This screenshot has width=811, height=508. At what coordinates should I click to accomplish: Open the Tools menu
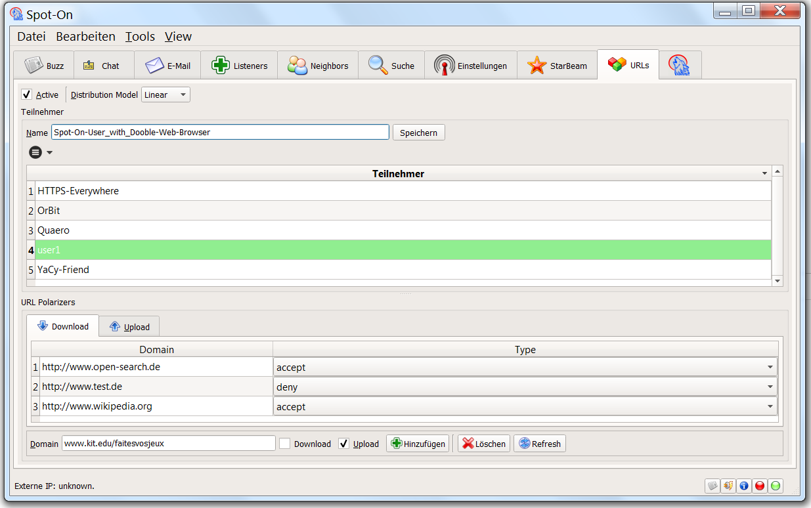click(140, 37)
